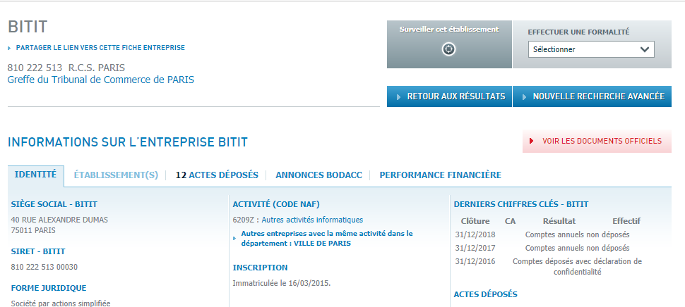Switch to Annonces BODACC tab
The width and height of the screenshot is (685, 307).
[319, 175]
